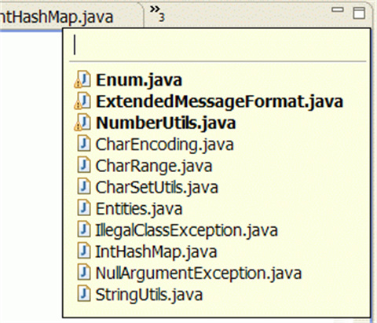
Task: Open ExtendedMessageFormat.java from the list
Action: [x=219, y=101]
